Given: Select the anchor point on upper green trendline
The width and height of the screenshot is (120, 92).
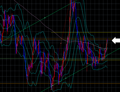Looking at the screenshot, I should [x=45, y=18].
